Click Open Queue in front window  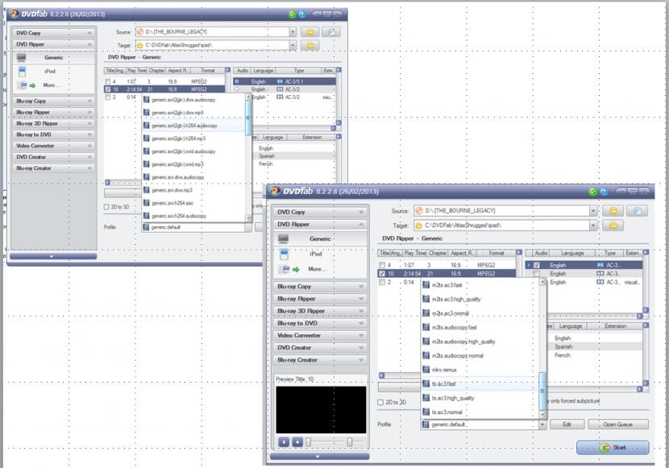tap(618, 425)
